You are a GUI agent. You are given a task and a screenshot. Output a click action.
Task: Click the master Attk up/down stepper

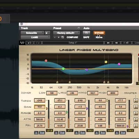click(136, 119)
